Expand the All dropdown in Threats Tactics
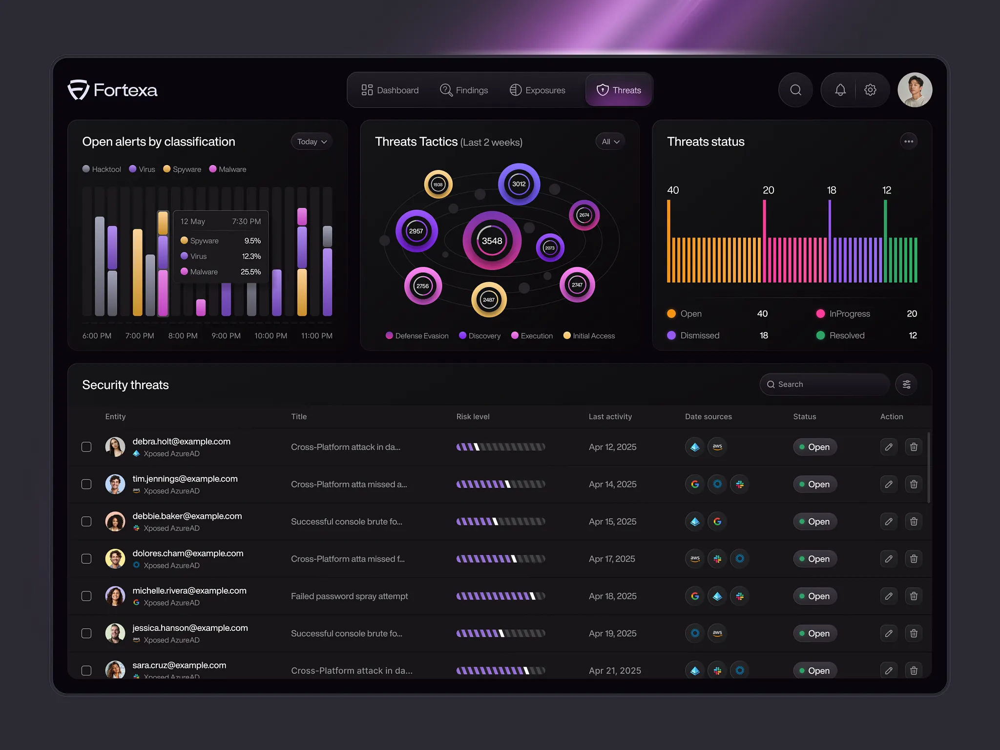The image size is (1000, 750). click(610, 142)
